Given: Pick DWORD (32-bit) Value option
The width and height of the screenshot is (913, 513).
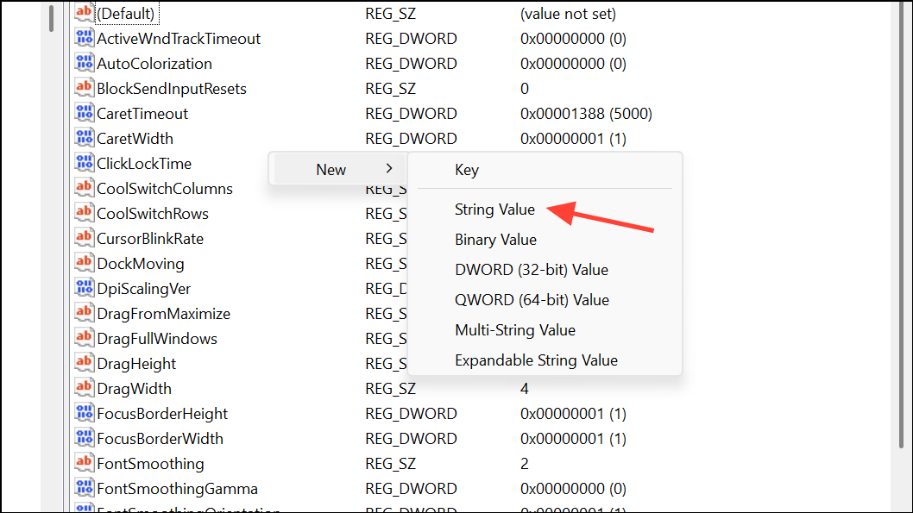Looking at the screenshot, I should coord(531,270).
